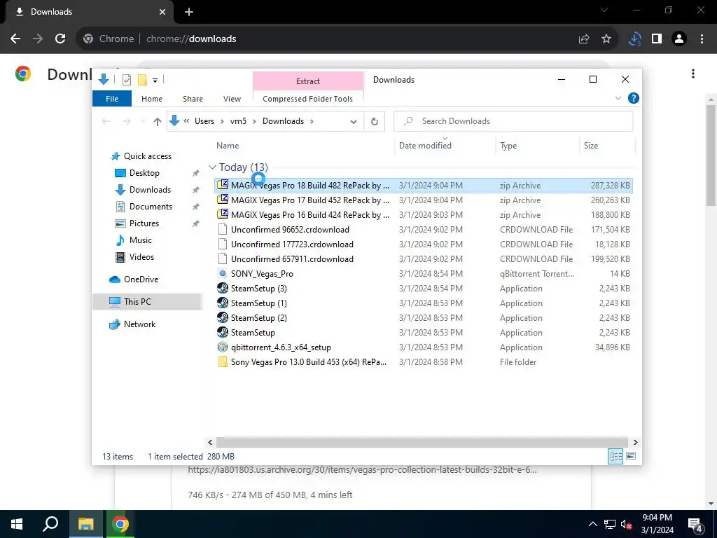This screenshot has height=538, width=717.
Task: Select the Unconfirmed 177723.crdownload file icon
Action: point(223,244)
